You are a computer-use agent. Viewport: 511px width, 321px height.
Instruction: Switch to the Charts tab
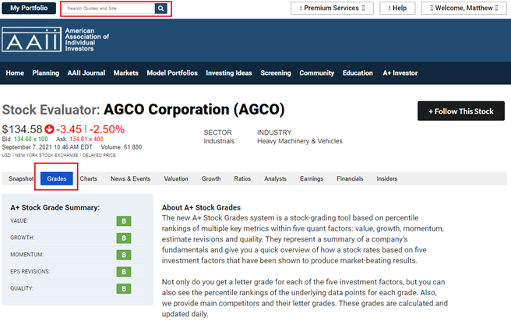pos(88,178)
